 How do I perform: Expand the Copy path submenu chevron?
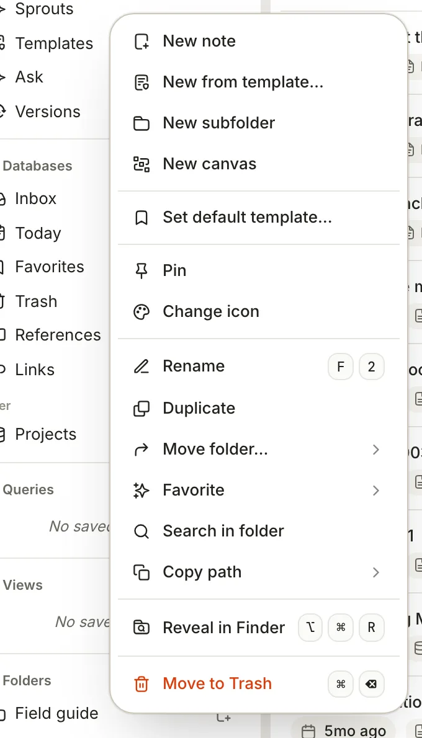click(376, 572)
